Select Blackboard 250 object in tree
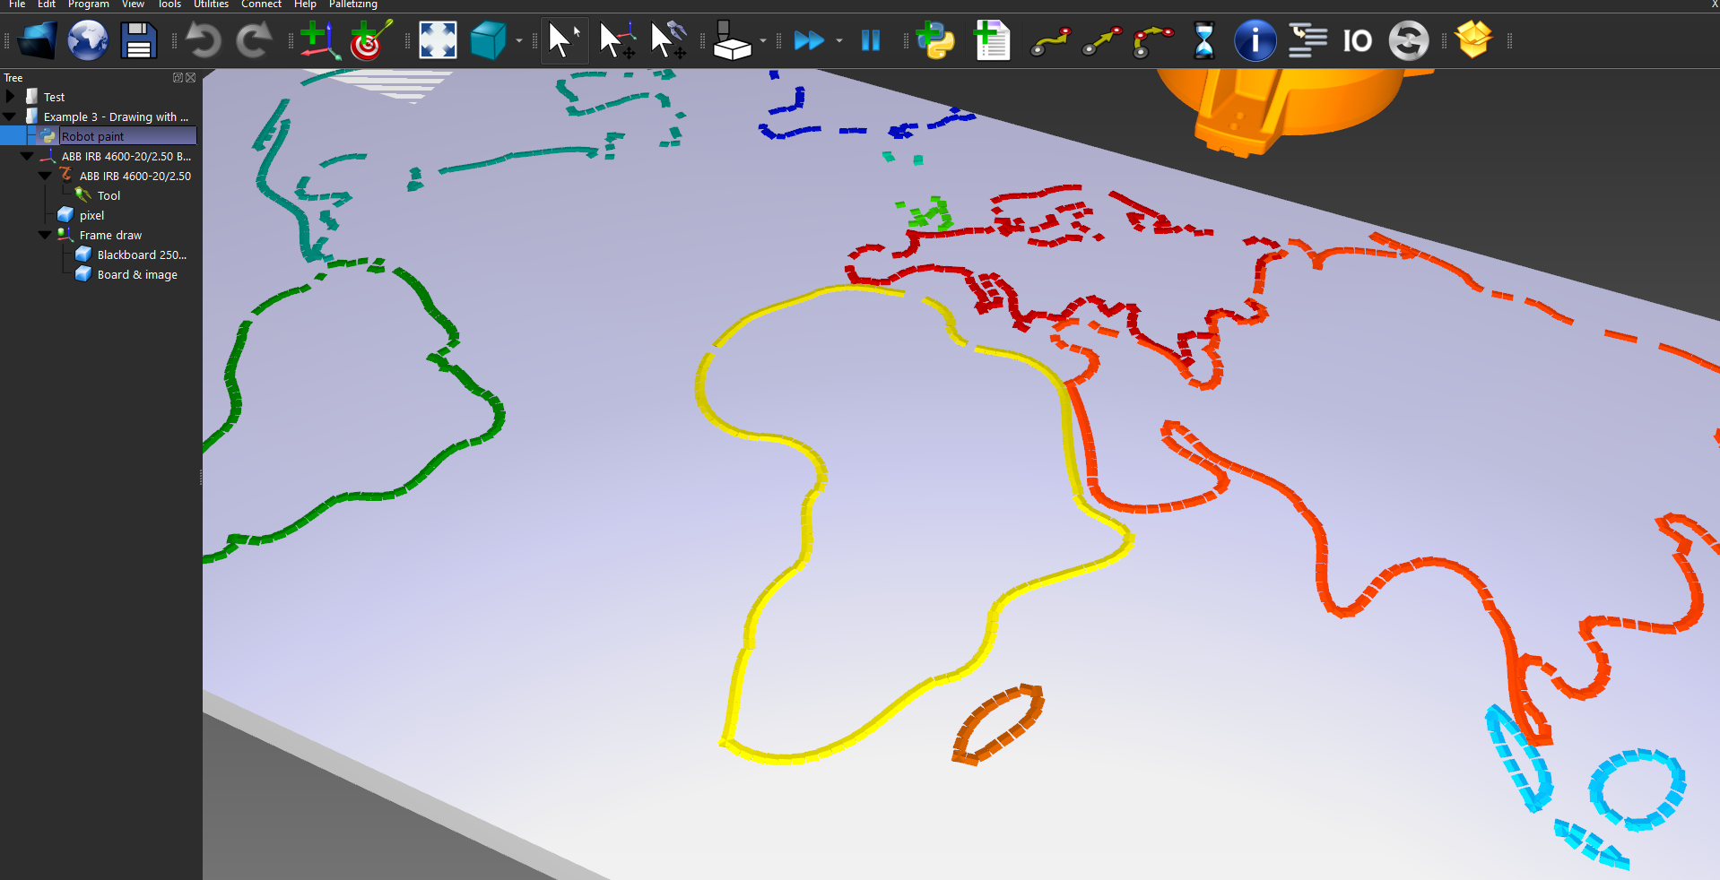Image resolution: width=1720 pixels, height=880 pixels. tap(141, 255)
